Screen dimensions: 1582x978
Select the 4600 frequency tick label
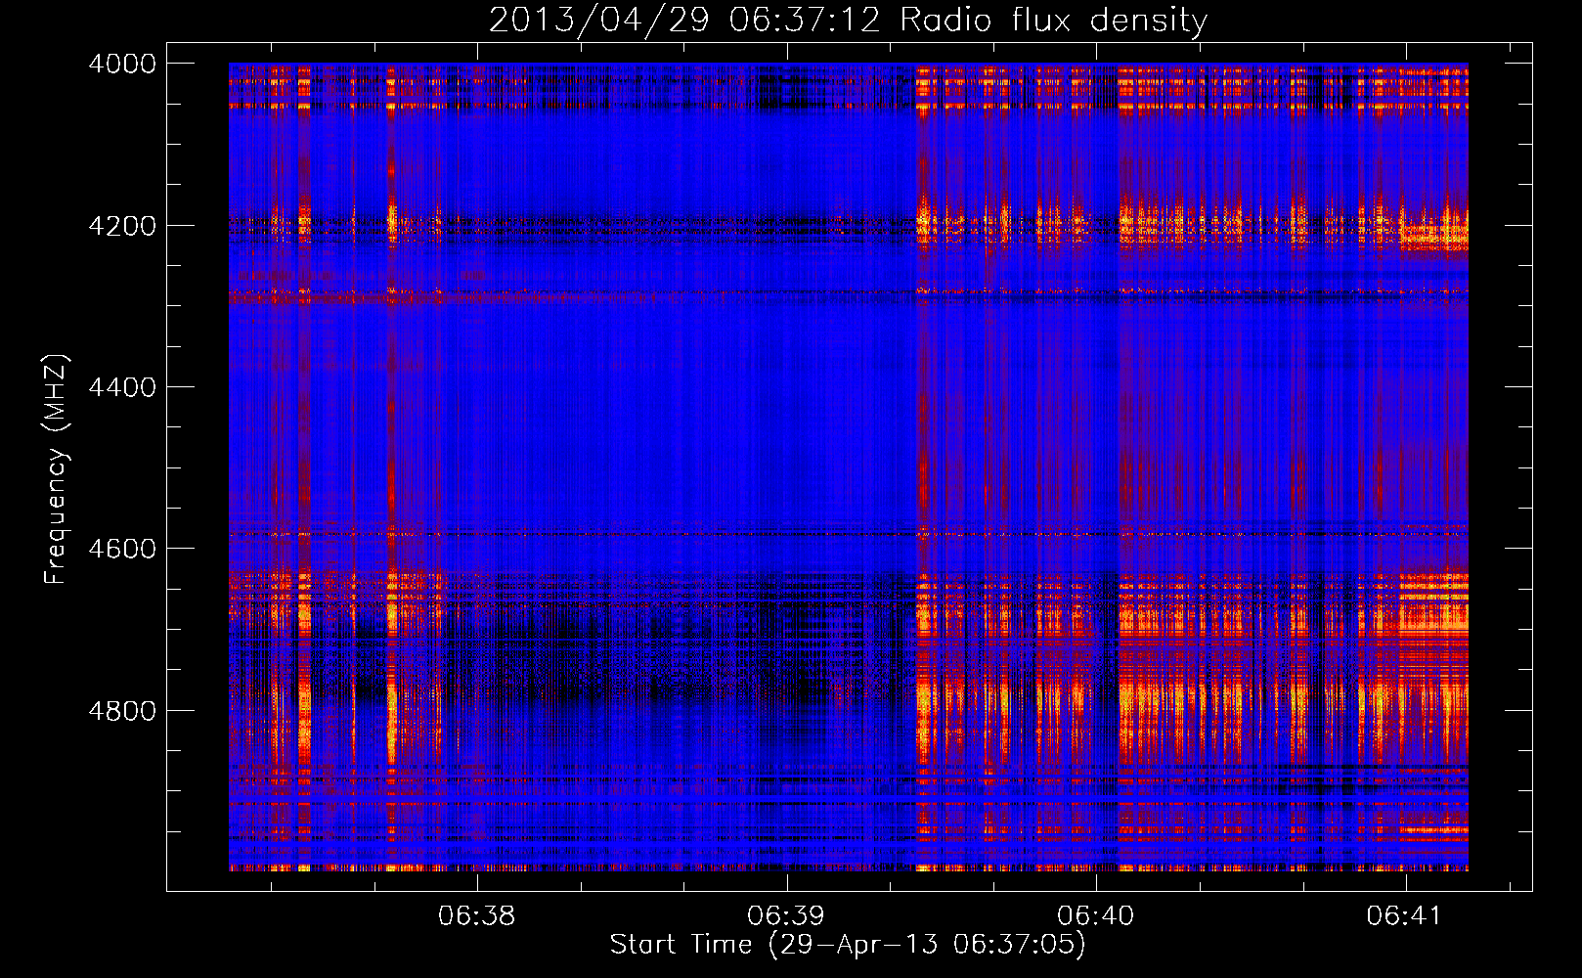point(122,549)
